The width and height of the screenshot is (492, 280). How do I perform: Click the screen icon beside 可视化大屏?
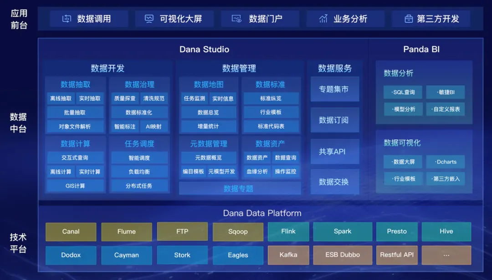149,19
